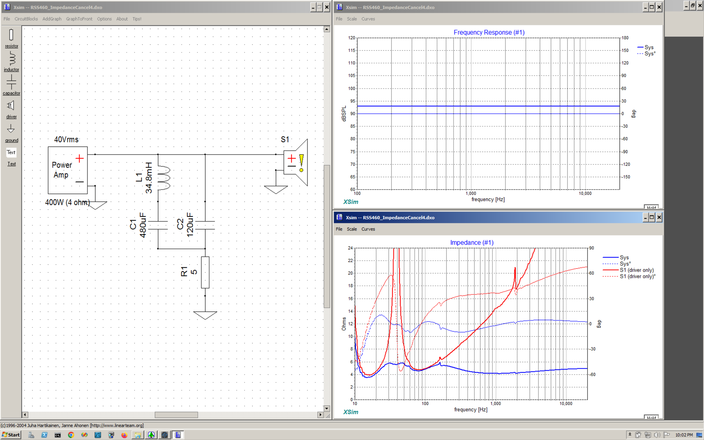This screenshot has width=704, height=440.
Task: Launch PowerShell from the taskbar
Action: (x=44, y=435)
